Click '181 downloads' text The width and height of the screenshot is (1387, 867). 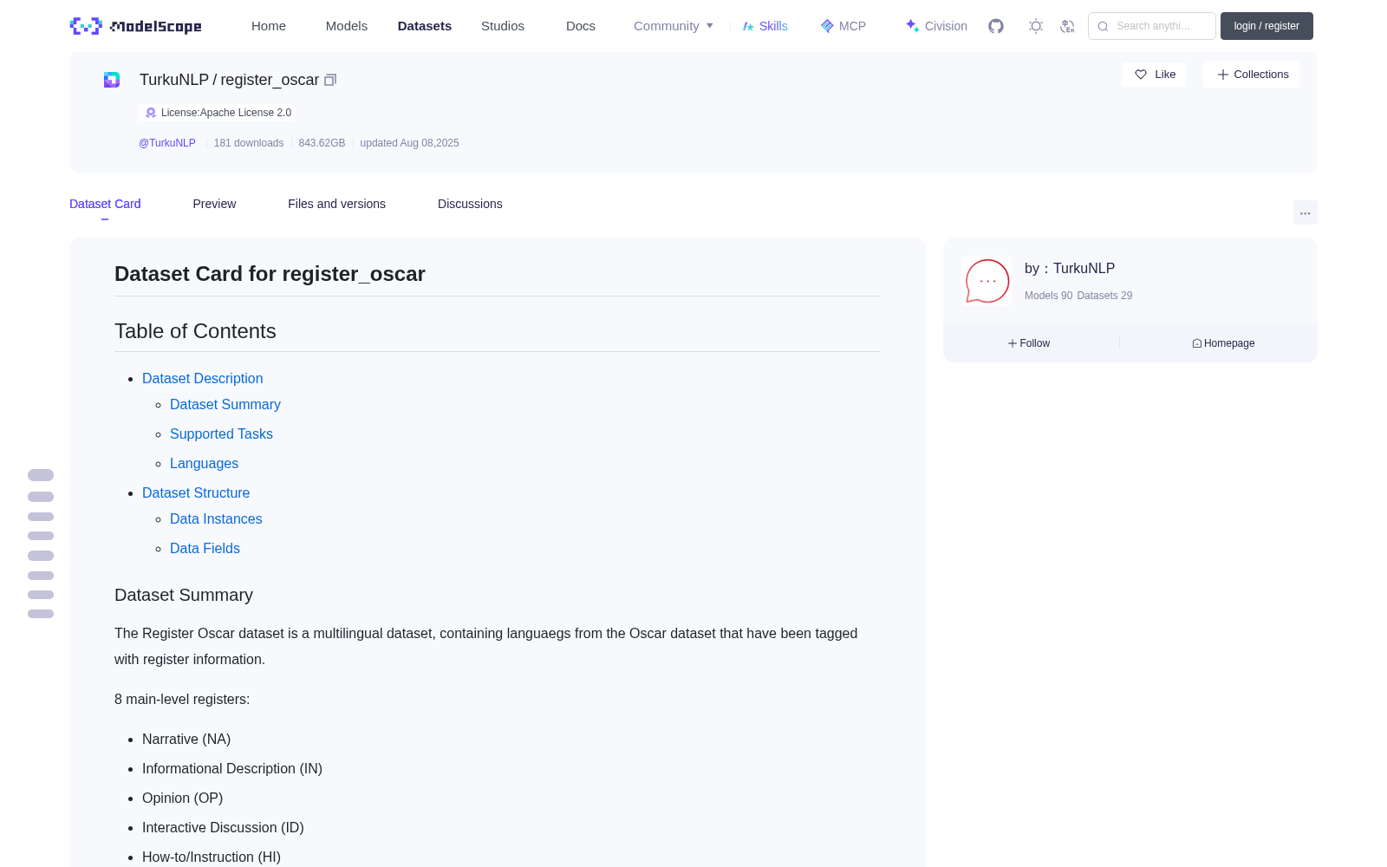point(249,143)
